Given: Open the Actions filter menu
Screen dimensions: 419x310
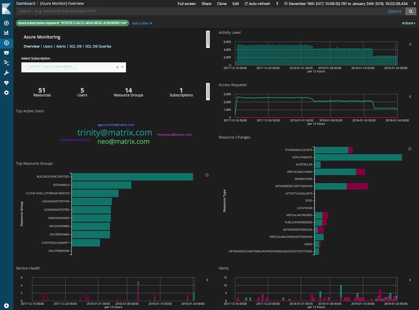Looking at the screenshot, I should click(x=409, y=23).
